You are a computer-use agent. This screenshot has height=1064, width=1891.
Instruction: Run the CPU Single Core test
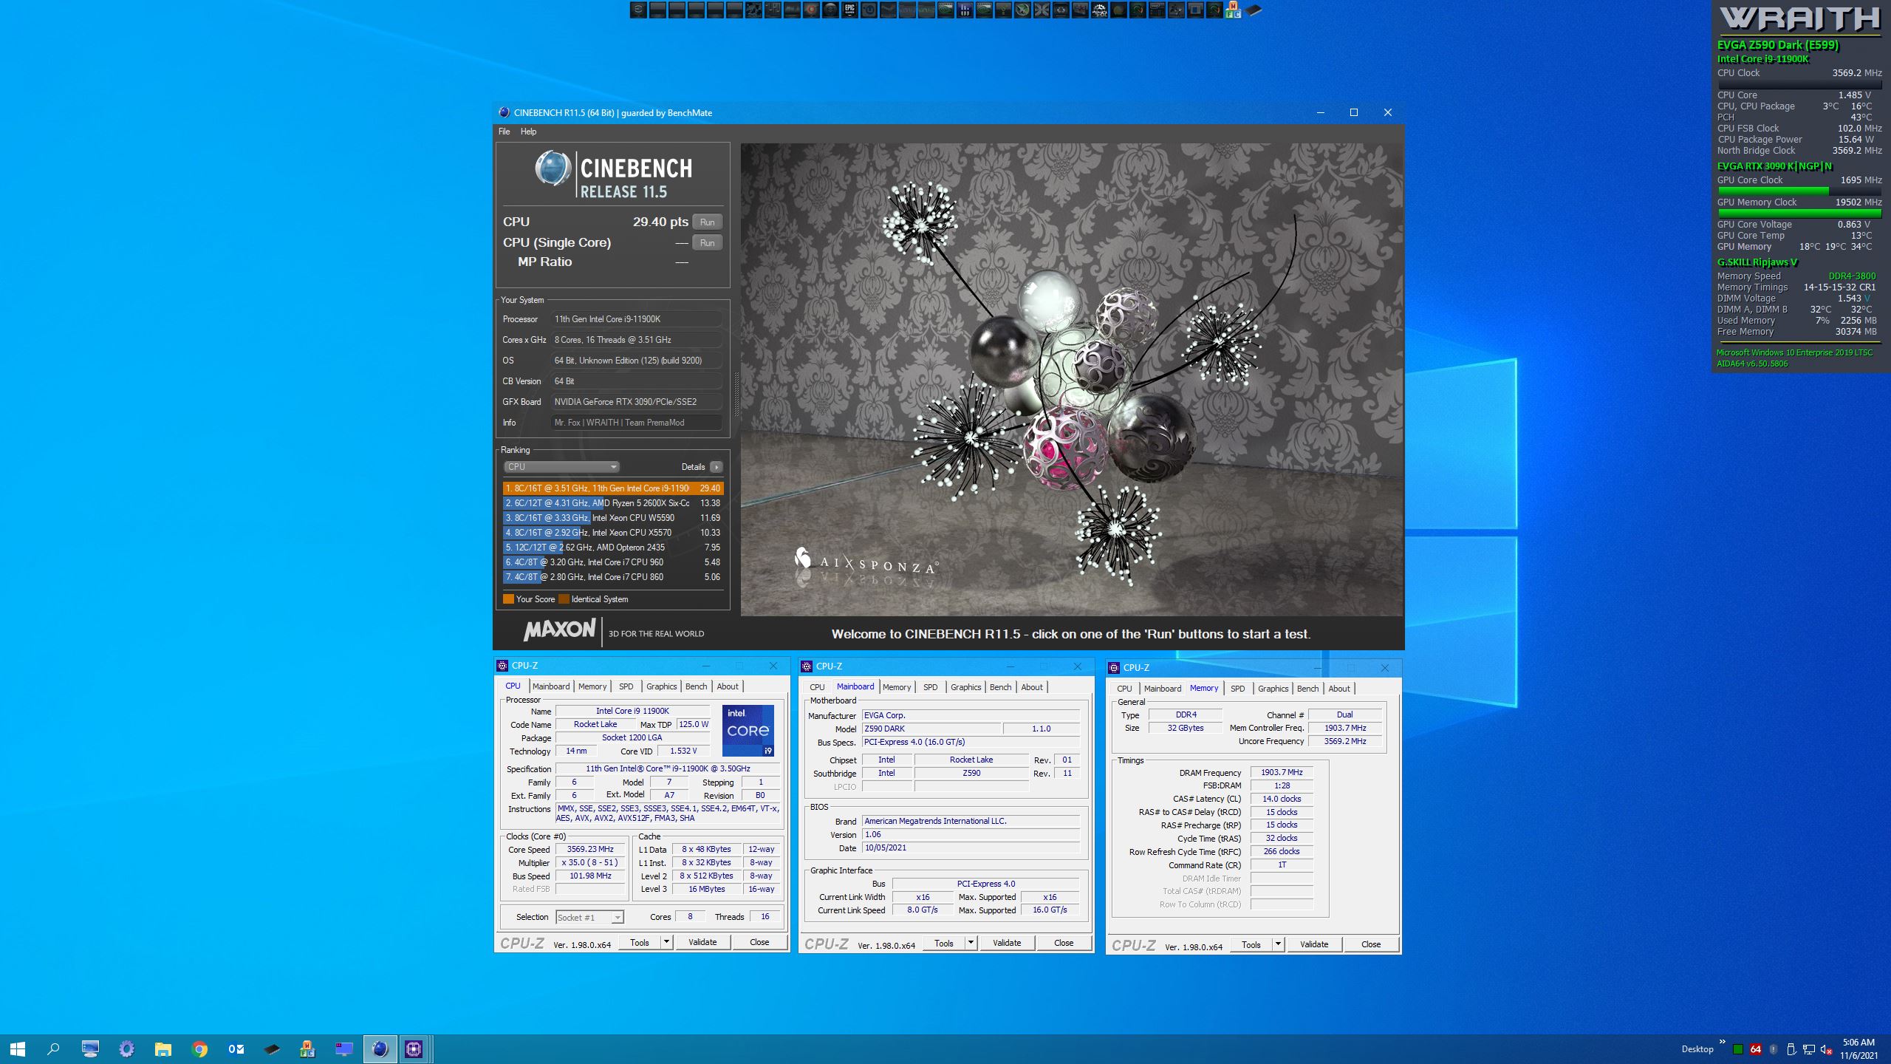[x=707, y=243]
